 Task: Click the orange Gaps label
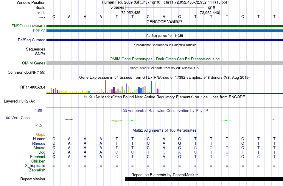coord(41,135)
